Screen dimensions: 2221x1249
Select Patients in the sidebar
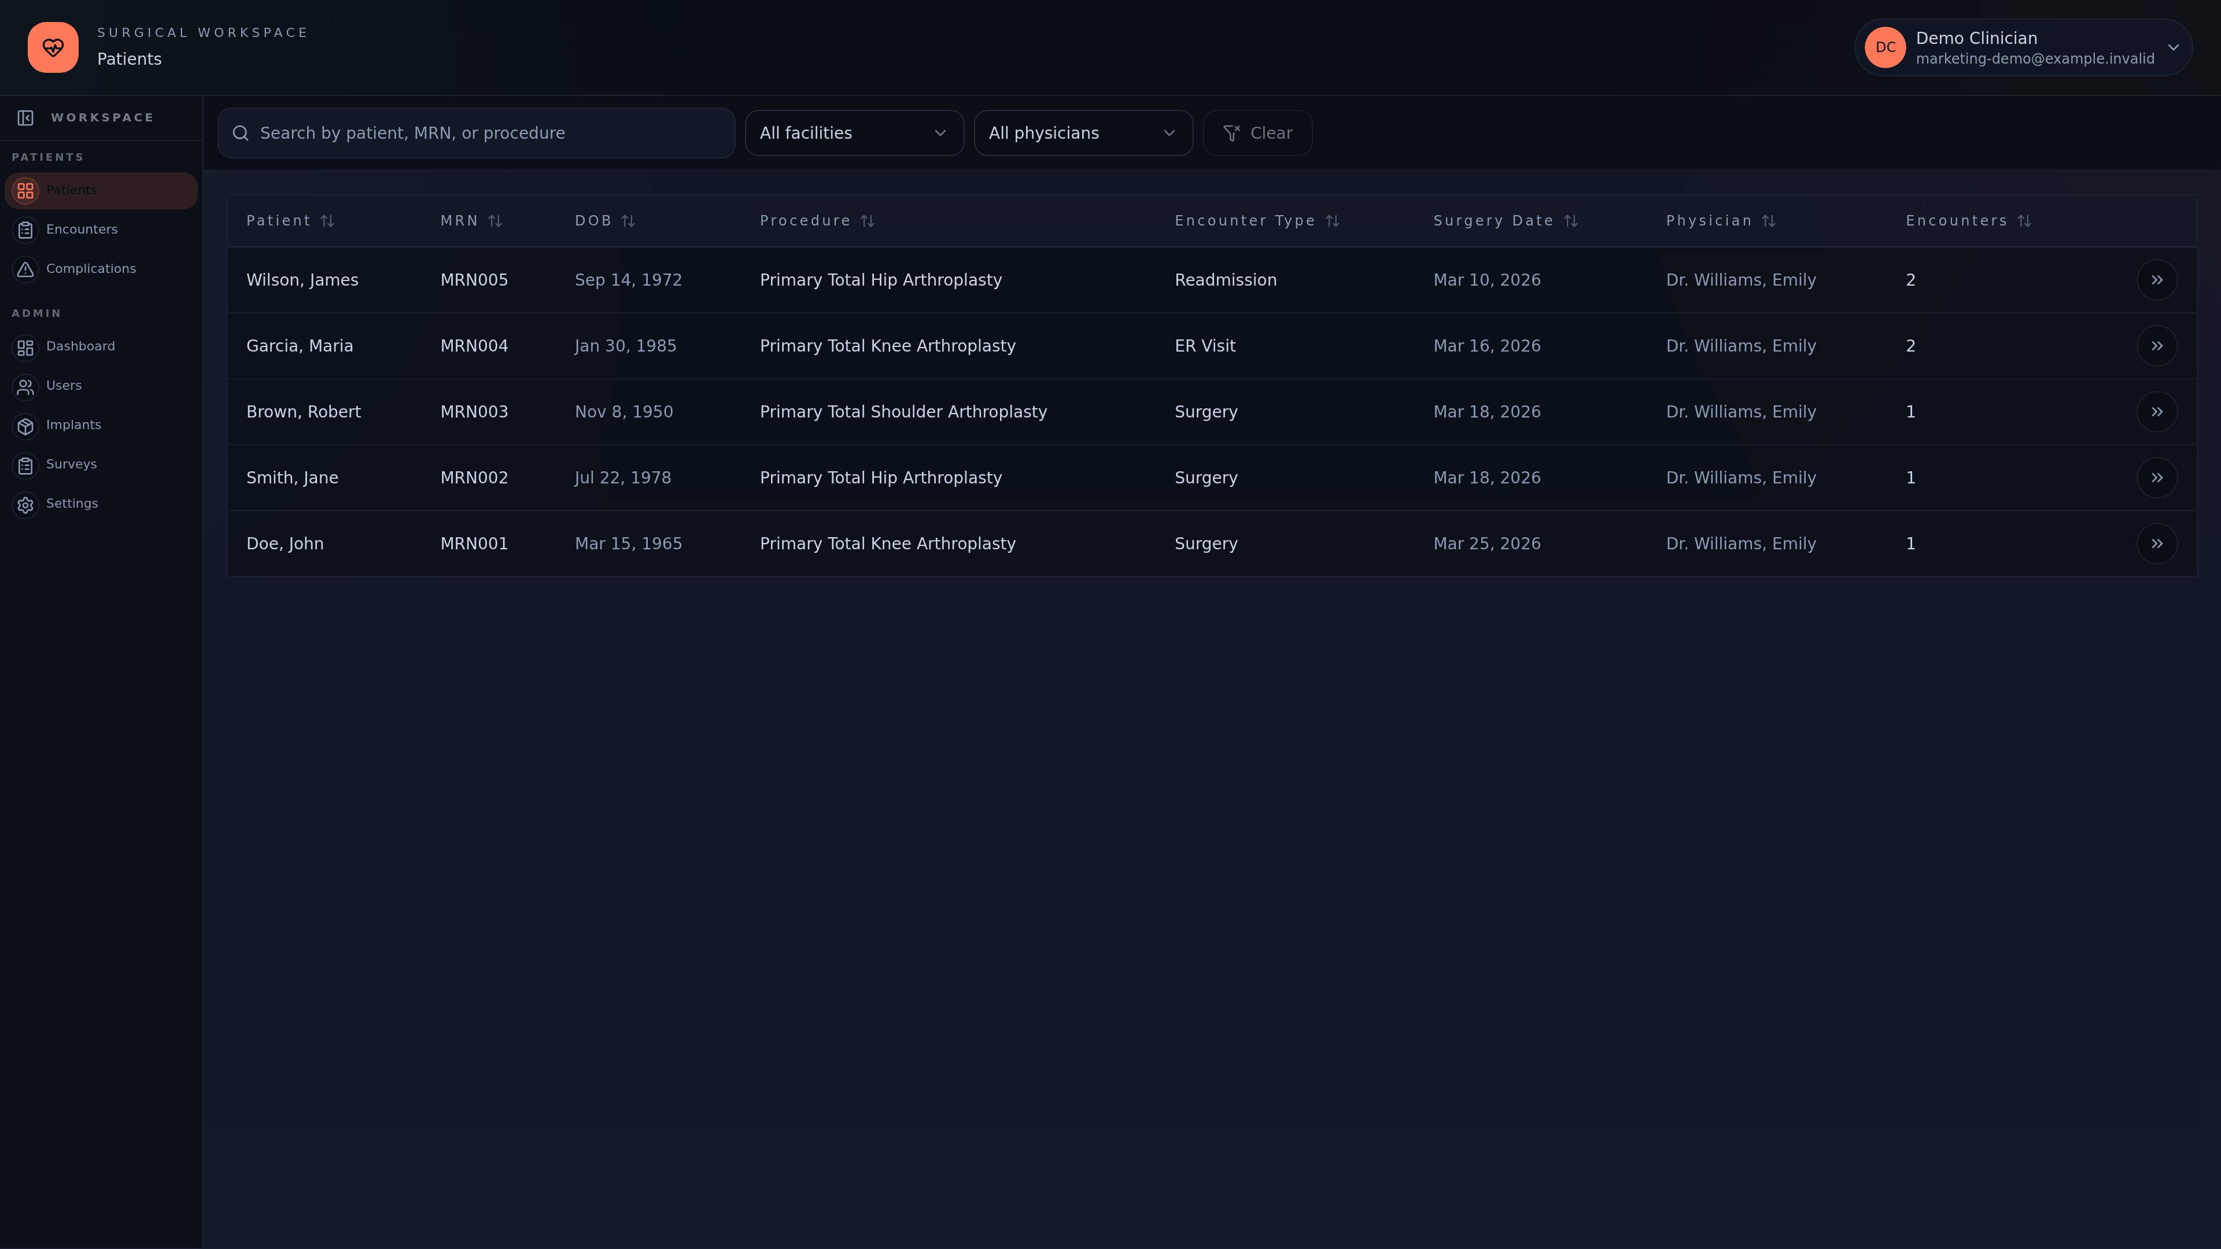tap(101, 190)
